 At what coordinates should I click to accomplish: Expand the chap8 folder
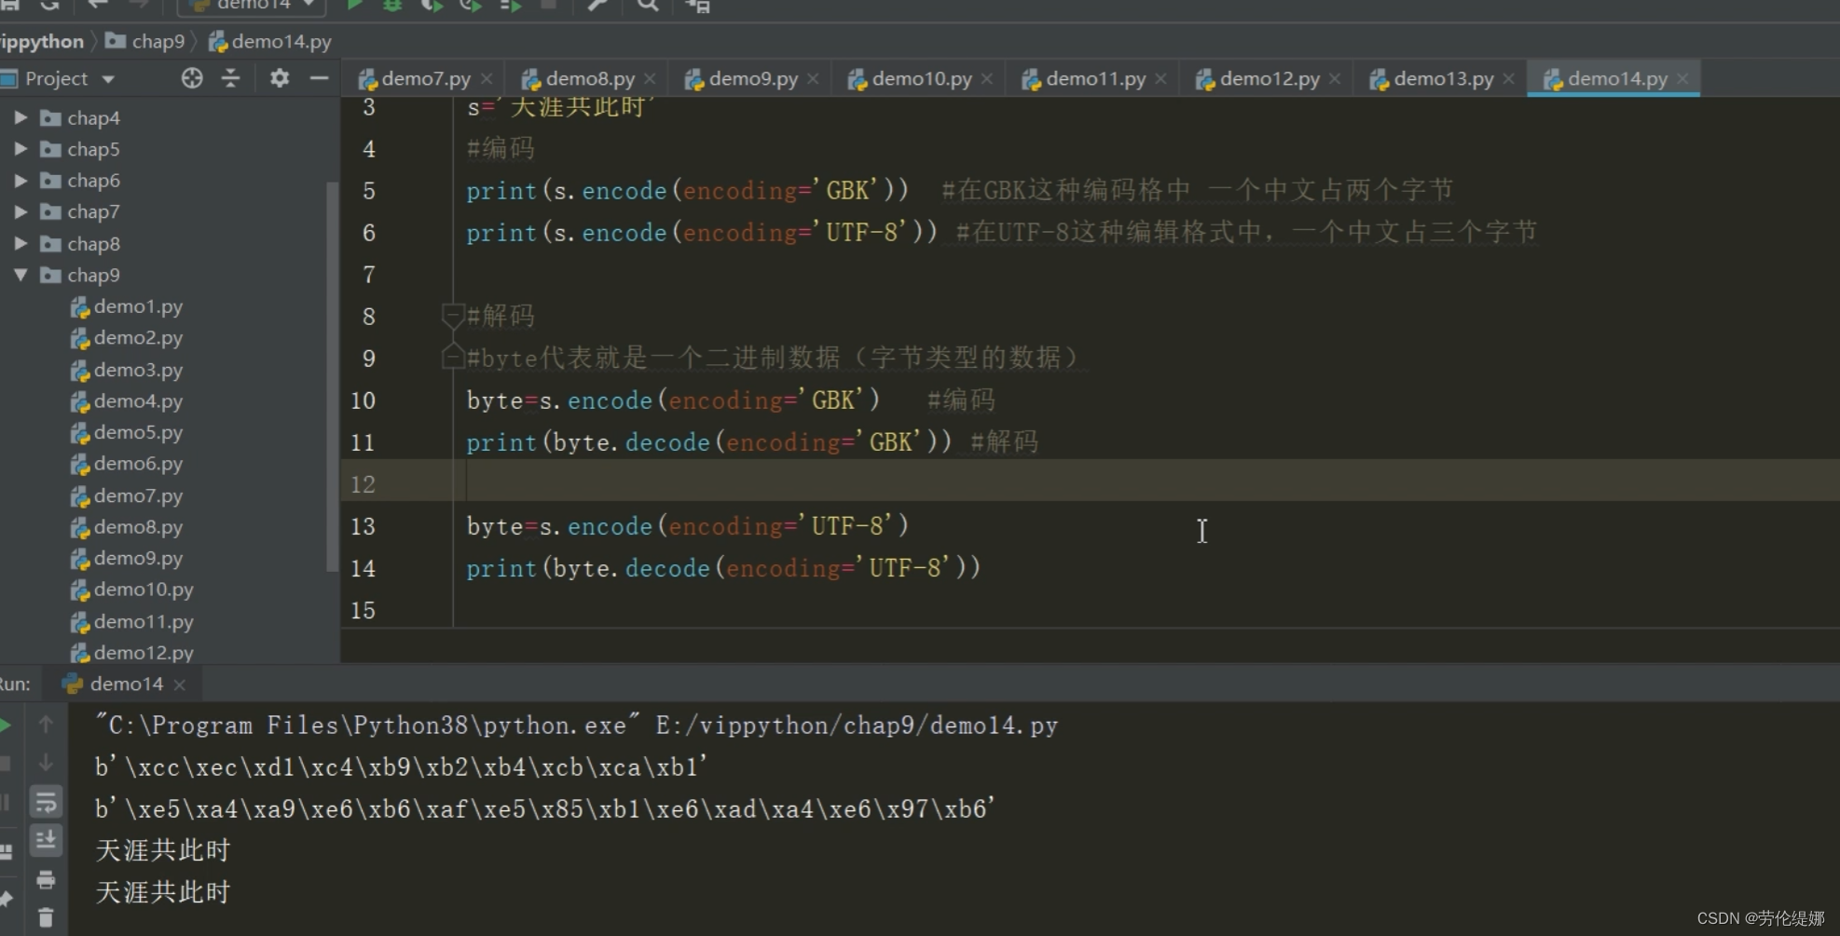pos(21,244)
